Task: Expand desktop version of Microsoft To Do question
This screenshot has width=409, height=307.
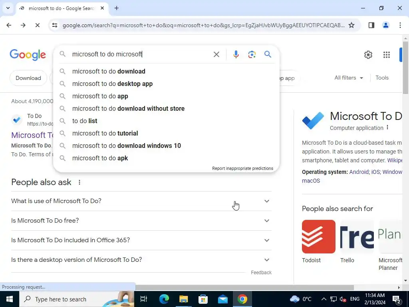Action: [x=141, y=260]
